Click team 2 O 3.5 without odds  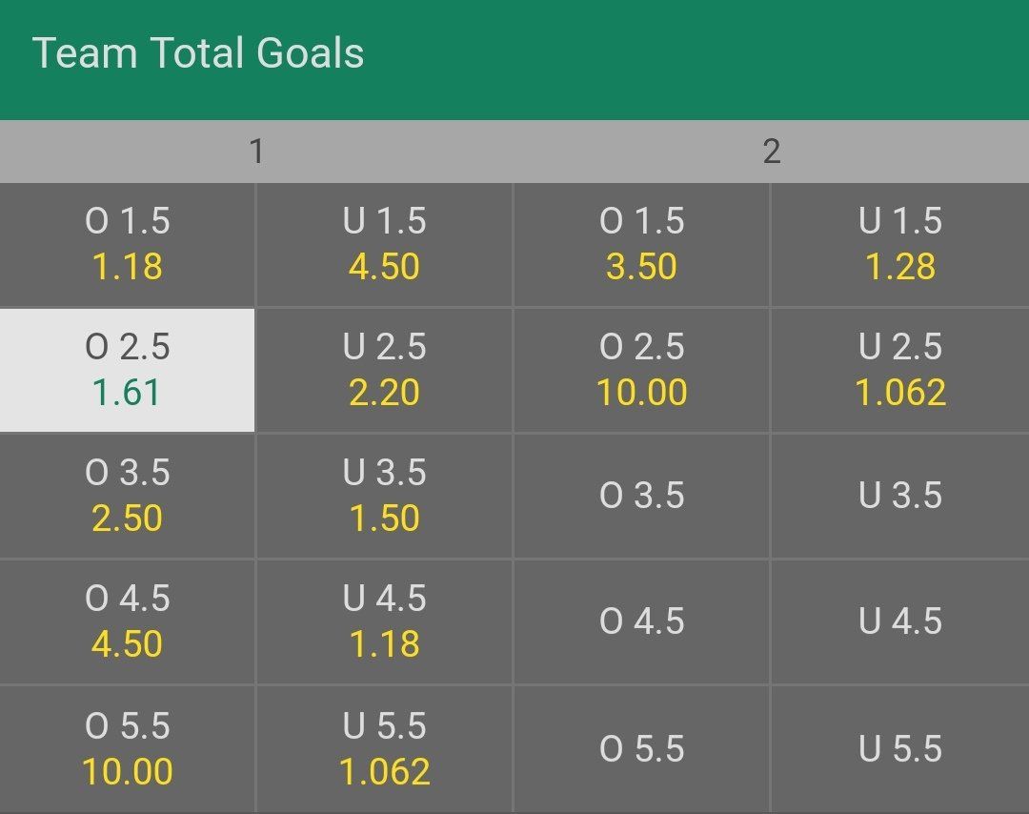tap(642, 496)
